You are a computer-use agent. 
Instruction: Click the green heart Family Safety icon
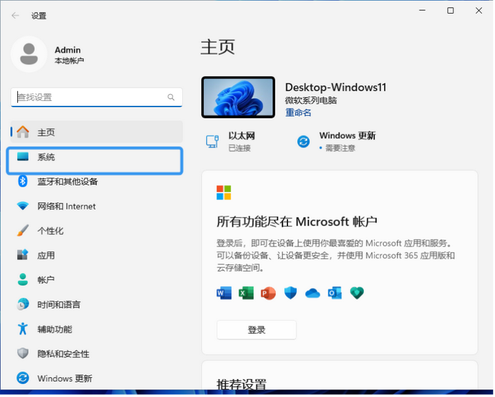(357, 293)
